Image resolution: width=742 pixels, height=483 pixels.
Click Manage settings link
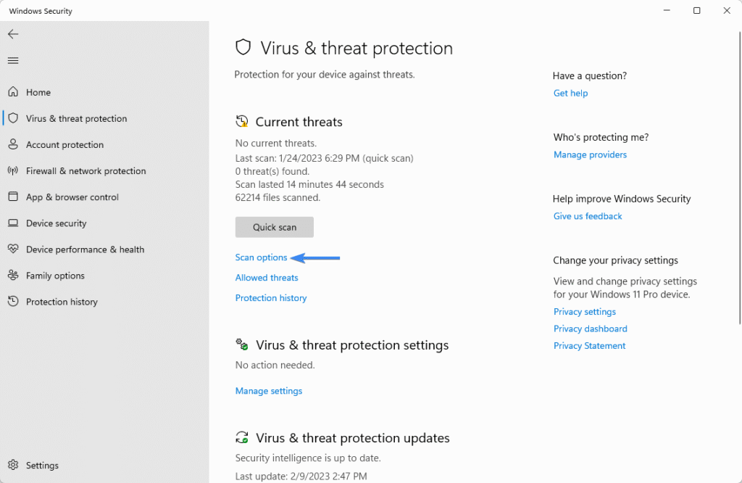[x=269, y=391]
